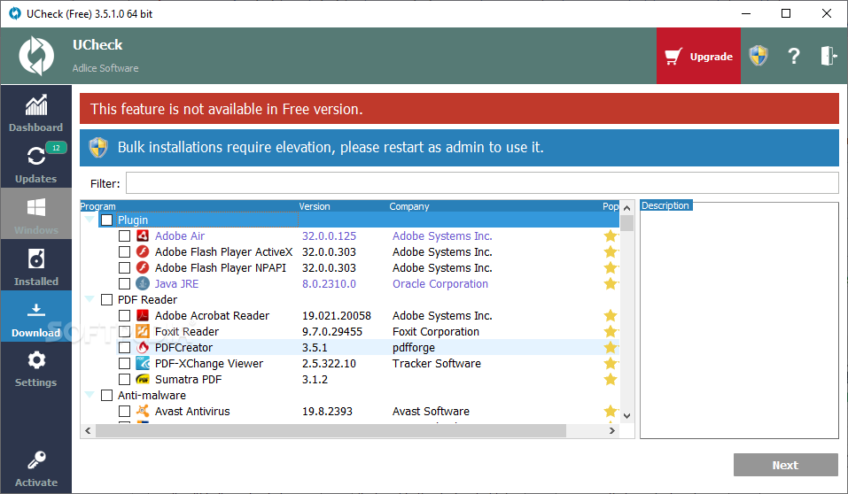Screen dimensions: 848x494
Task: Check the Java JRE checkbox
Action: click(124, 284)
